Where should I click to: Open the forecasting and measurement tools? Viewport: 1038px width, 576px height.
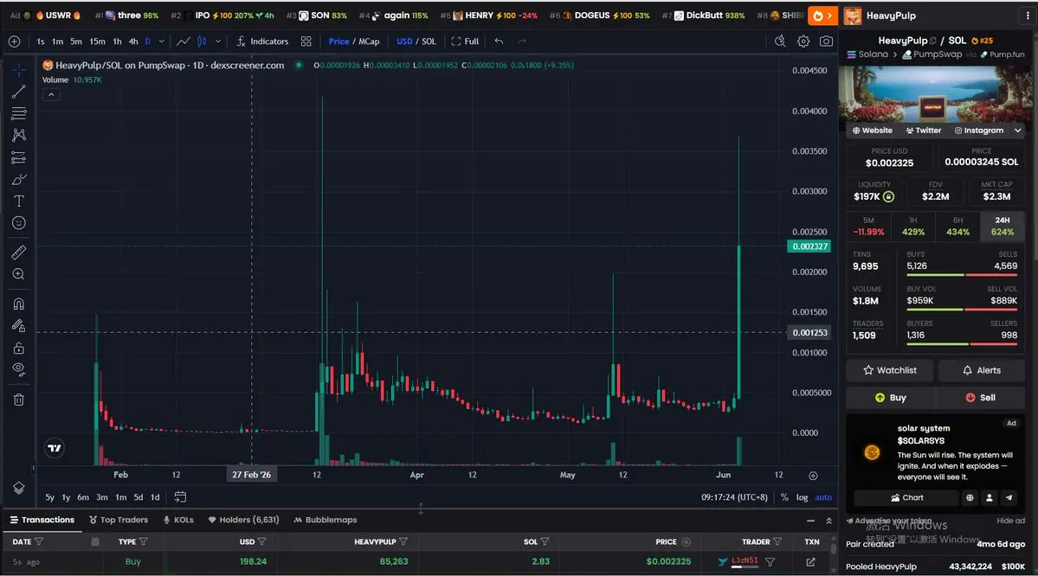(x=18, y=157)
